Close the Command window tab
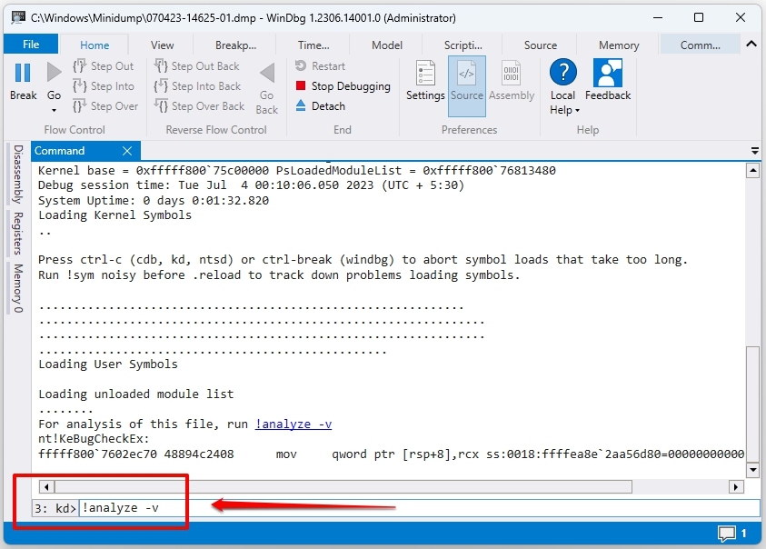Viewport: 766px width, 549px height. [127, 151]
